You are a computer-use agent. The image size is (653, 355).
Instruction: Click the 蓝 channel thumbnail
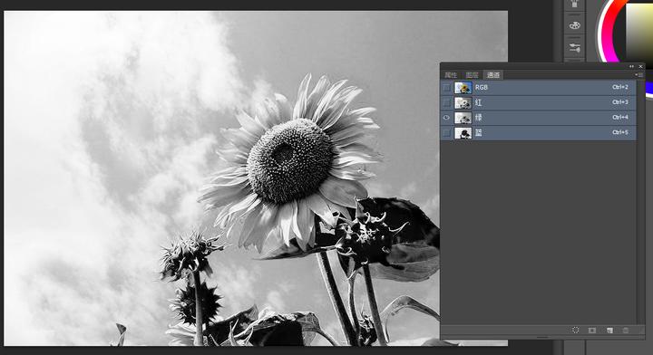coord(463,133)
